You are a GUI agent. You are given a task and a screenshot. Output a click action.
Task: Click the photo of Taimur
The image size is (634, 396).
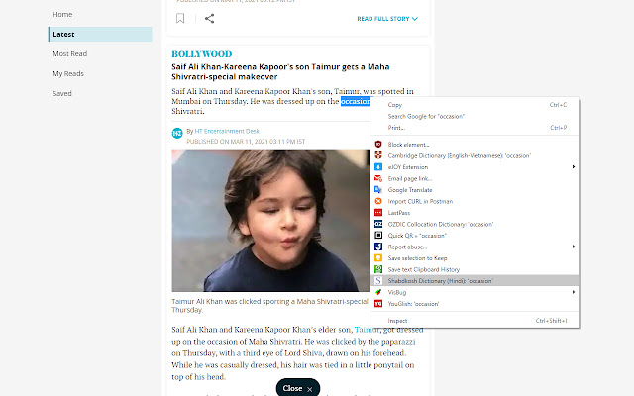(x=270, y=221)
